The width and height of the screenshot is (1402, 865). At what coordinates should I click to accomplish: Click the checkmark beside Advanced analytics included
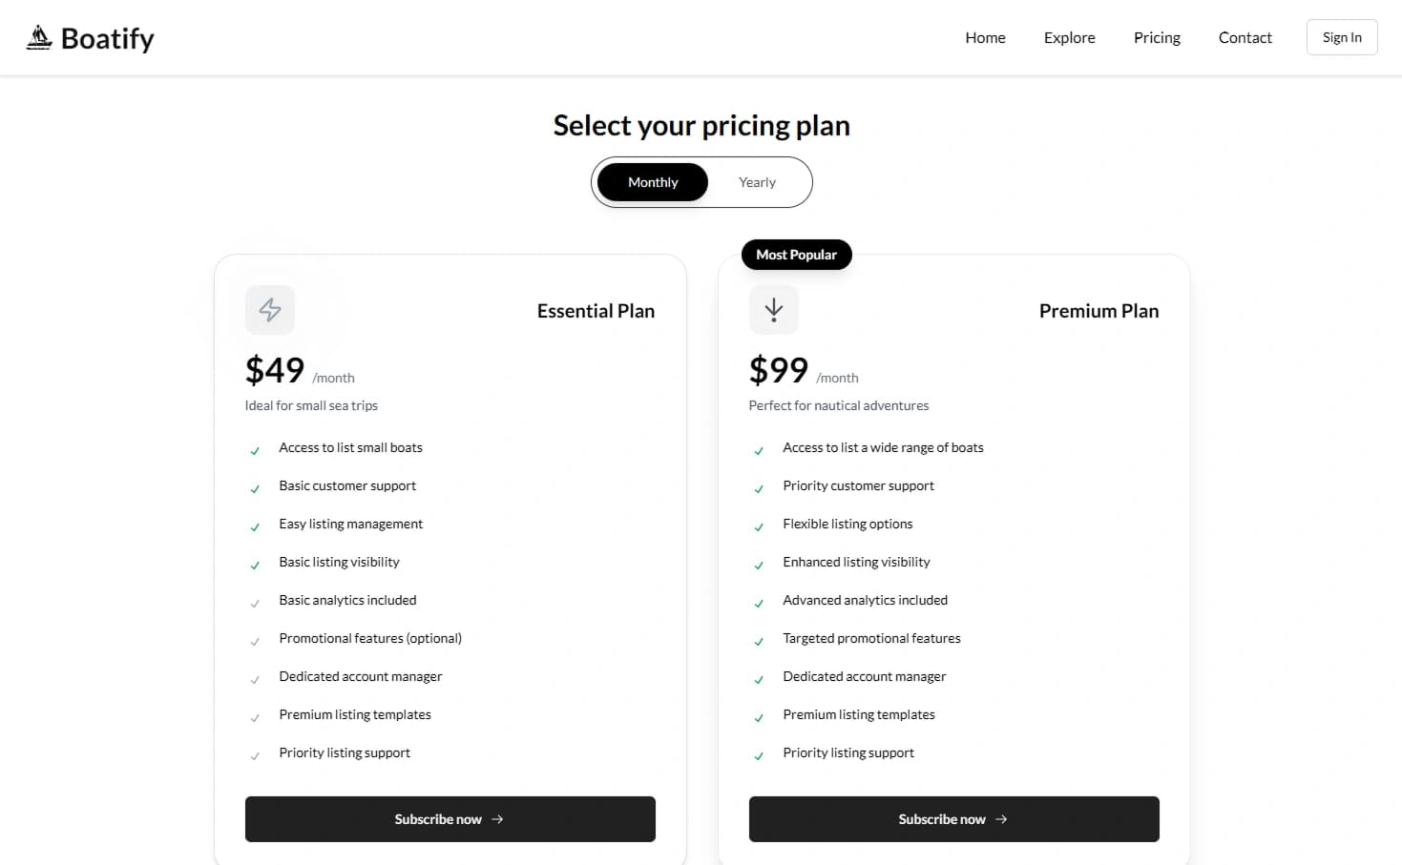[x=759, y=603]
